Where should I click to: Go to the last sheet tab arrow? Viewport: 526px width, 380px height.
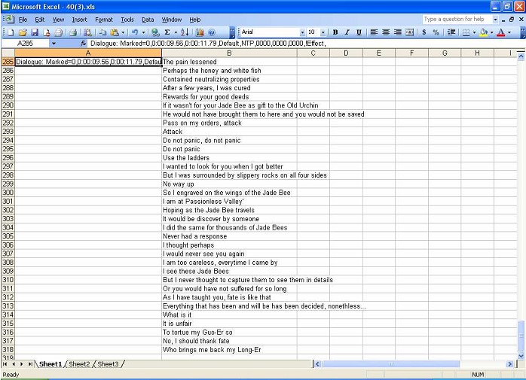coord(31,364)
